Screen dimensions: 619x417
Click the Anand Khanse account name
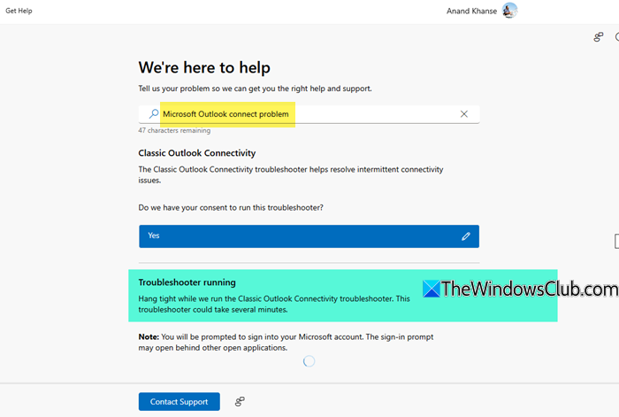pos(471,12)
